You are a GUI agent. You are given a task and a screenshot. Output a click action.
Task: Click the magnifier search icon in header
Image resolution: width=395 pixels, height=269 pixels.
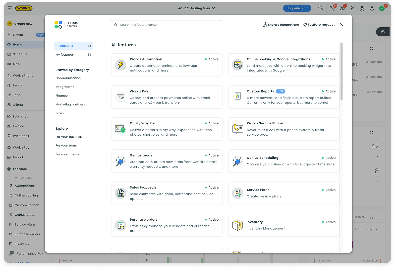321,8
